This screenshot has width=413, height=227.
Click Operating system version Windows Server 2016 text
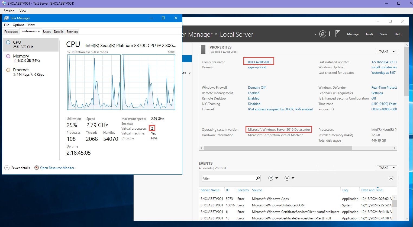point(279,130)
